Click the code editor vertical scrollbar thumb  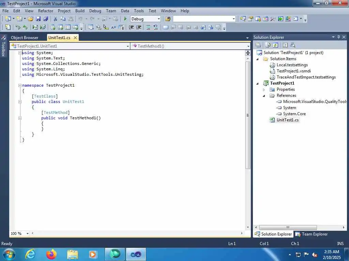(x=248, y=115)
